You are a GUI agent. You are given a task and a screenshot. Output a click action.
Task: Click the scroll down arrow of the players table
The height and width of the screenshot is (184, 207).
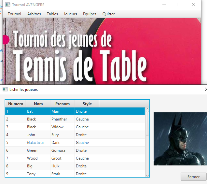coord(147,176)
